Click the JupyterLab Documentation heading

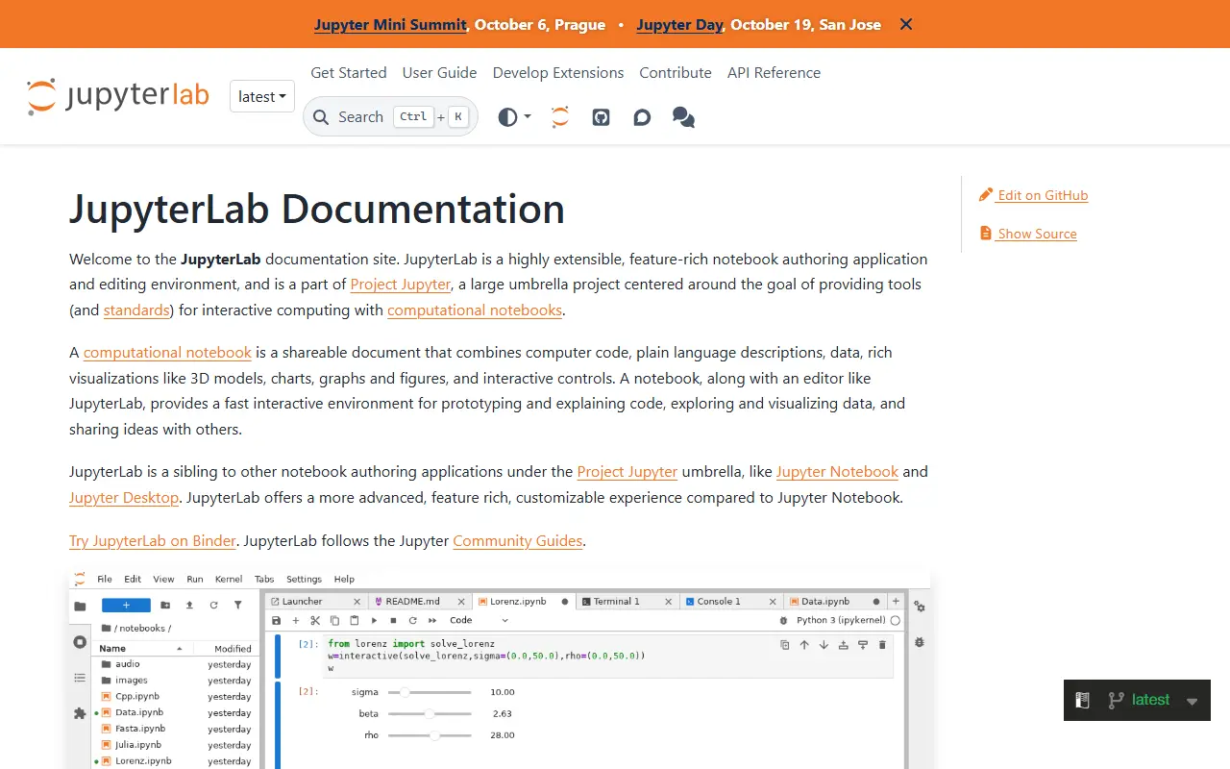click(317, 210)
